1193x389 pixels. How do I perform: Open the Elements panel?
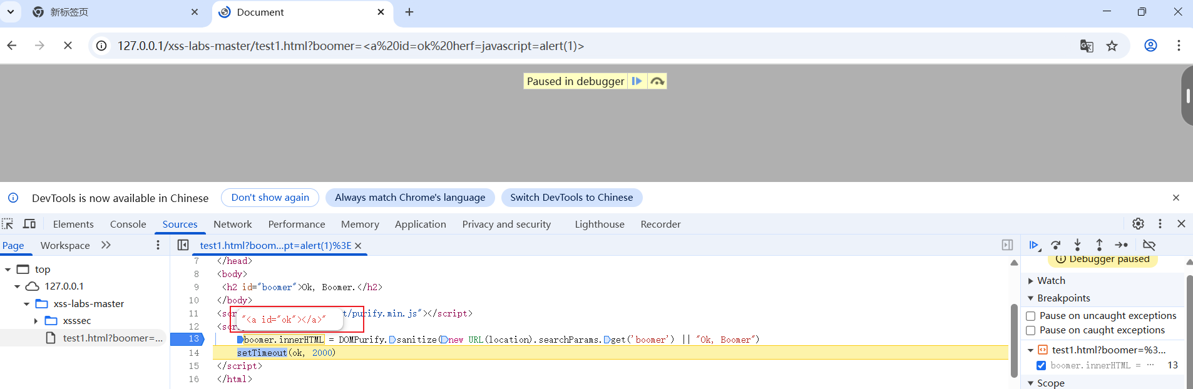point(73,224)
